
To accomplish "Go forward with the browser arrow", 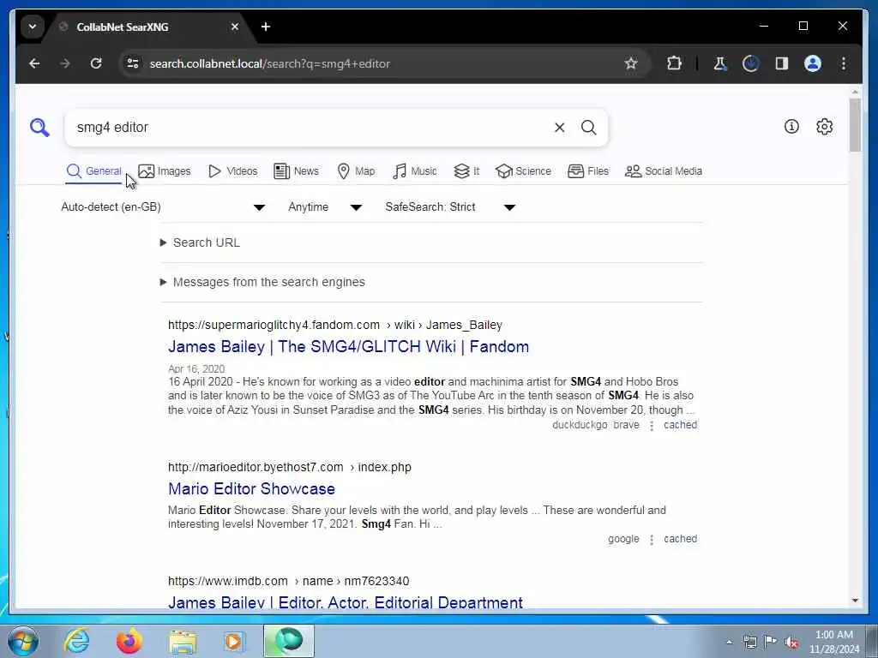I will 65,63.
